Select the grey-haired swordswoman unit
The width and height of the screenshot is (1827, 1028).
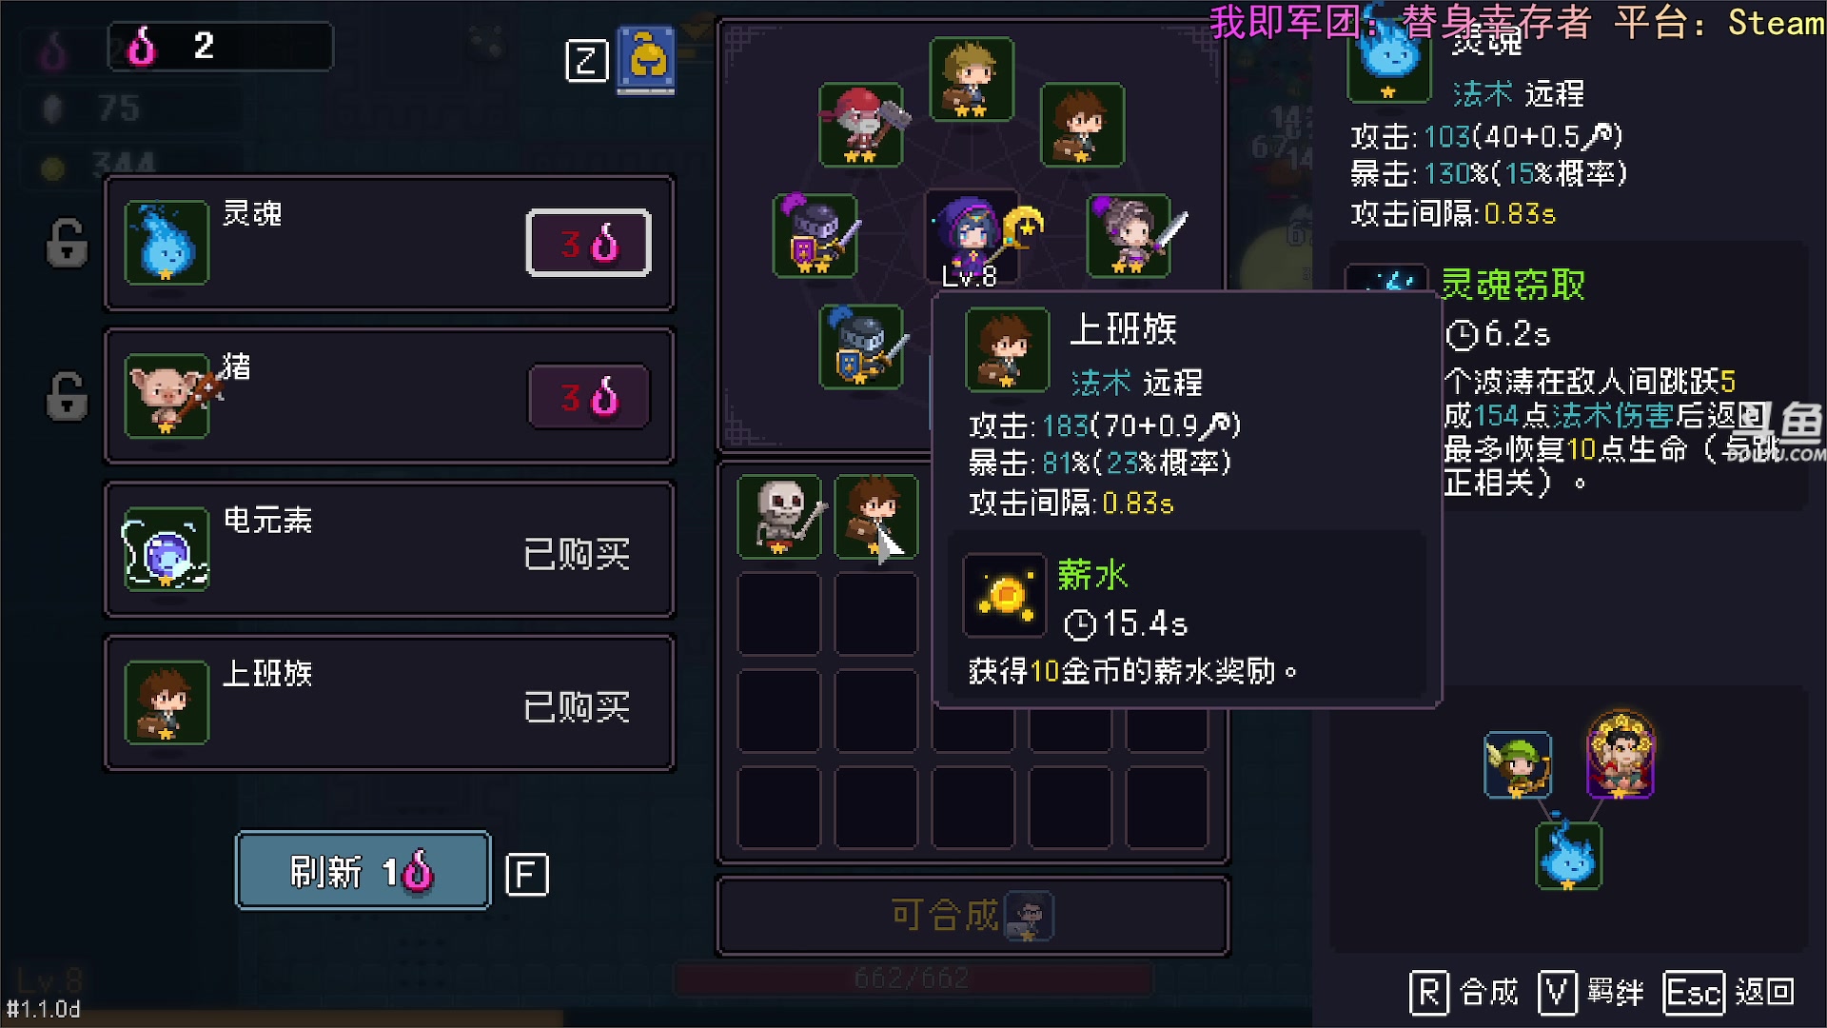pos(1129,235)
